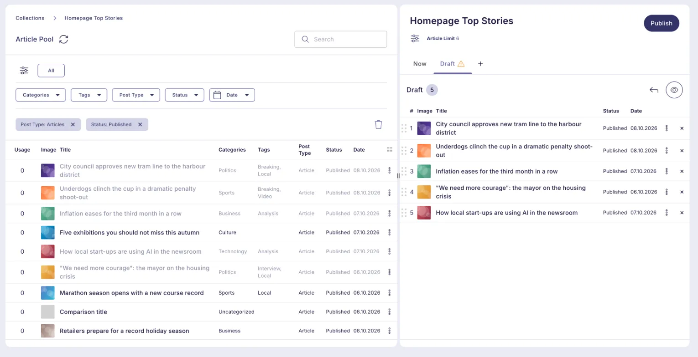Remove the mayor housing crisis item from draft
The height and width of the screenshot is (357, 698).
(682, 192)
